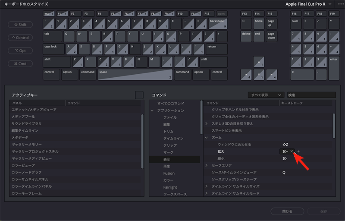
Task: Select the 再生 category
Action: tap(166, 167)
